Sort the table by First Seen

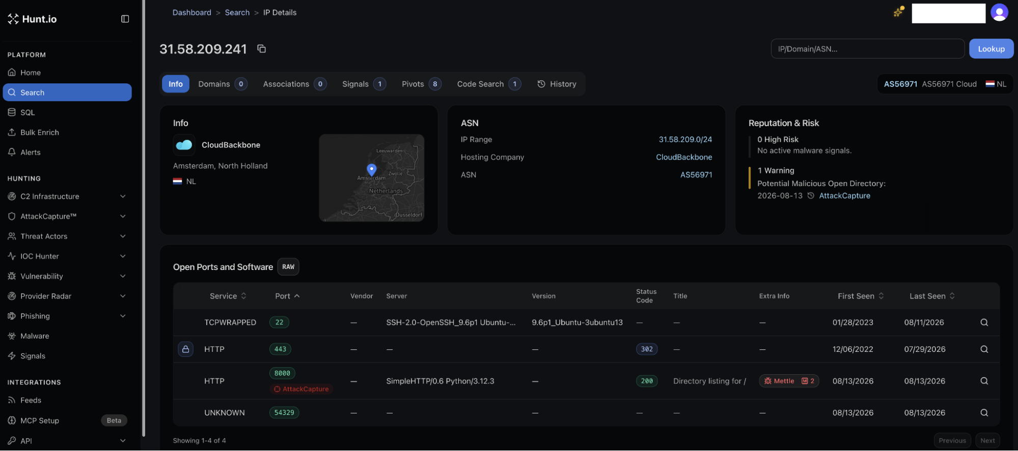click(861, 296)
